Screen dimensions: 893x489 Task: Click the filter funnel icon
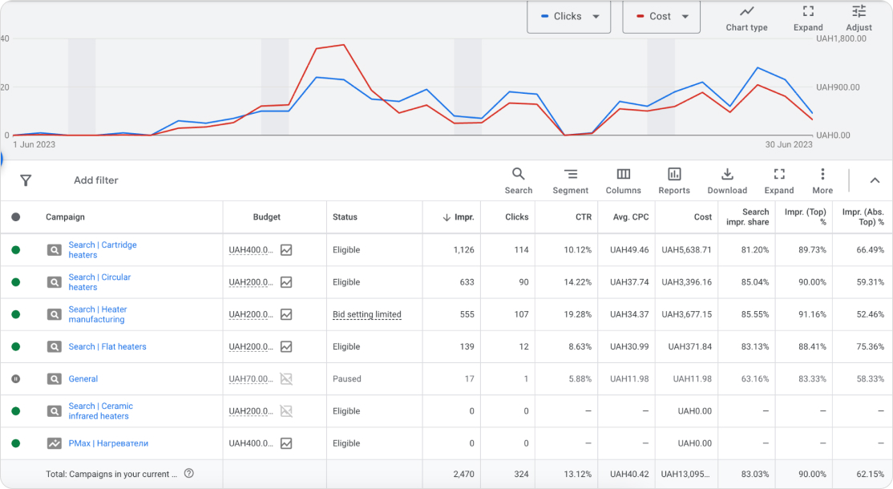[x=26, y=180]
